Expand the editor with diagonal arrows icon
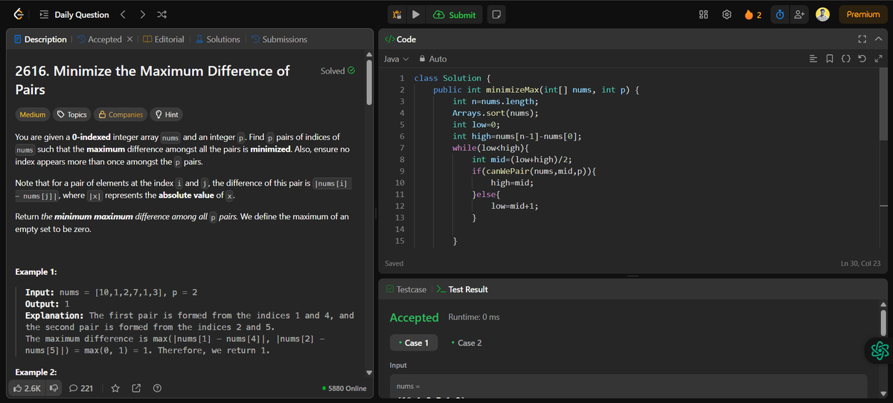Image resolution: width=893 pixels, height=403 pixels. 877,59
